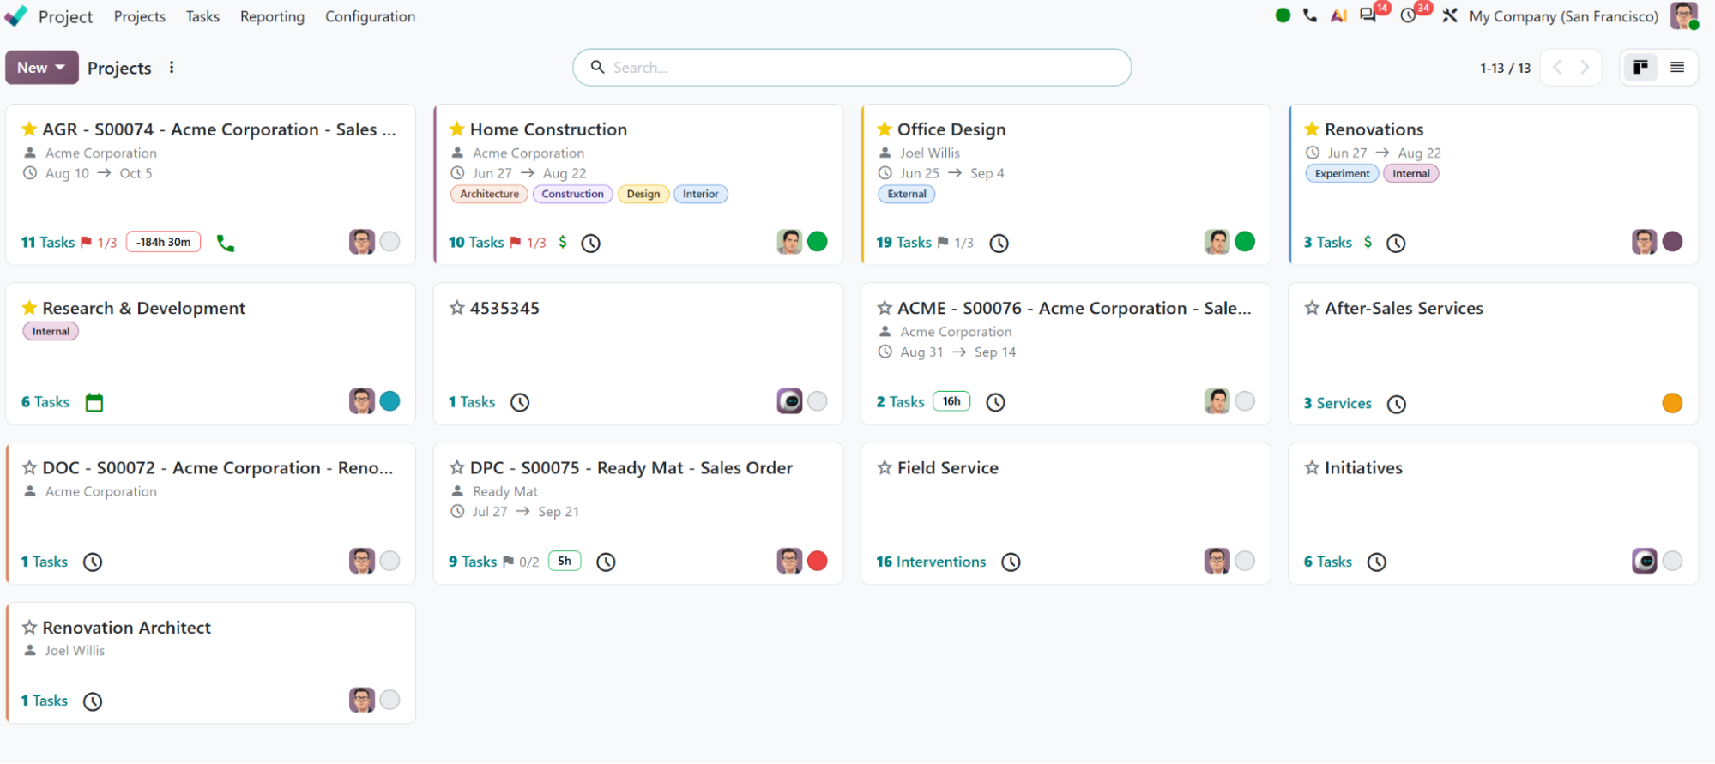This screenshot has width=1715, height=764.
Task: Open the Reporting menu
Action: click(x=272, y=16)
